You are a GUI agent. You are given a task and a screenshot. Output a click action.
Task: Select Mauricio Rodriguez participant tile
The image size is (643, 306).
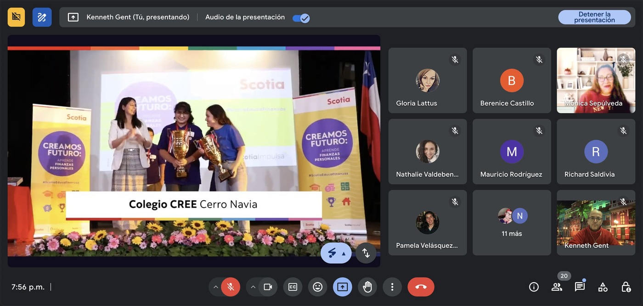pos(512,152)
